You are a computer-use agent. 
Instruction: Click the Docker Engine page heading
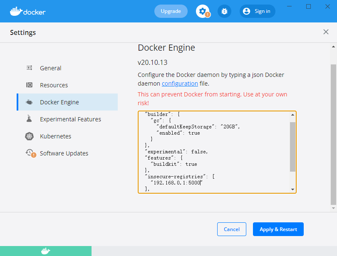(x=166, y=48)
